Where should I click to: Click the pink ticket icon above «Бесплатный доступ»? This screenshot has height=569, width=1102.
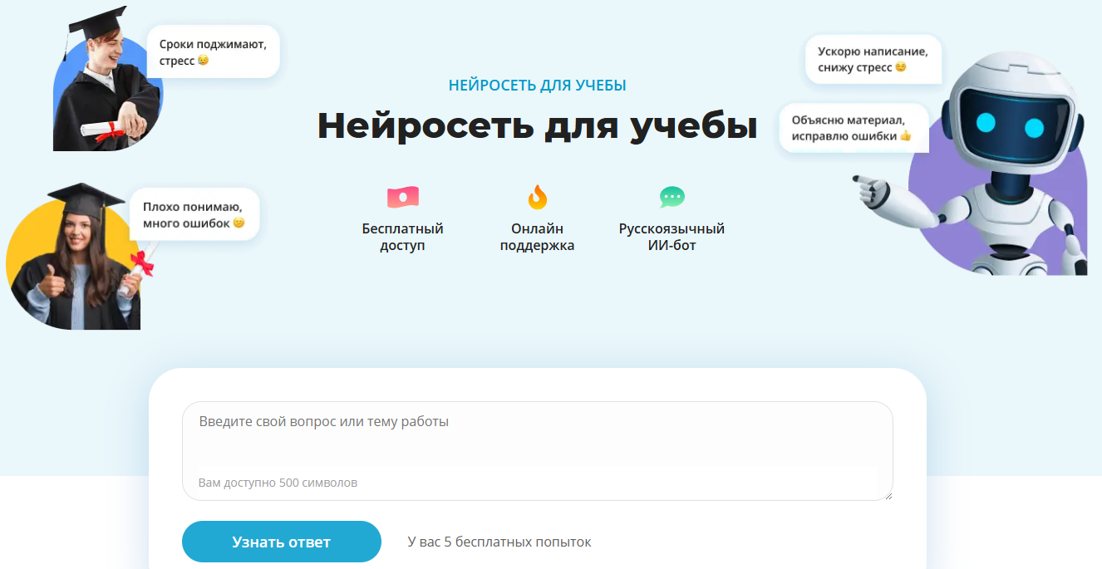click(401, 197)
